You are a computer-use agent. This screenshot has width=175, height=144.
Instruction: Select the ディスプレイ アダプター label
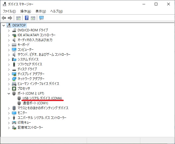tap(31, 74)
